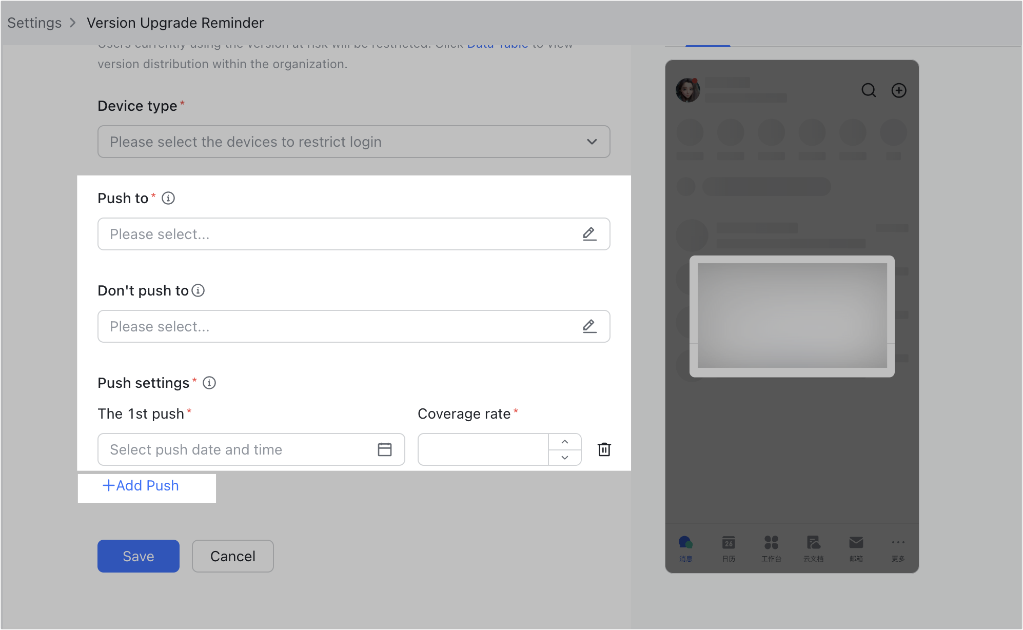Select the Messages (消息) tab icon

686,542
